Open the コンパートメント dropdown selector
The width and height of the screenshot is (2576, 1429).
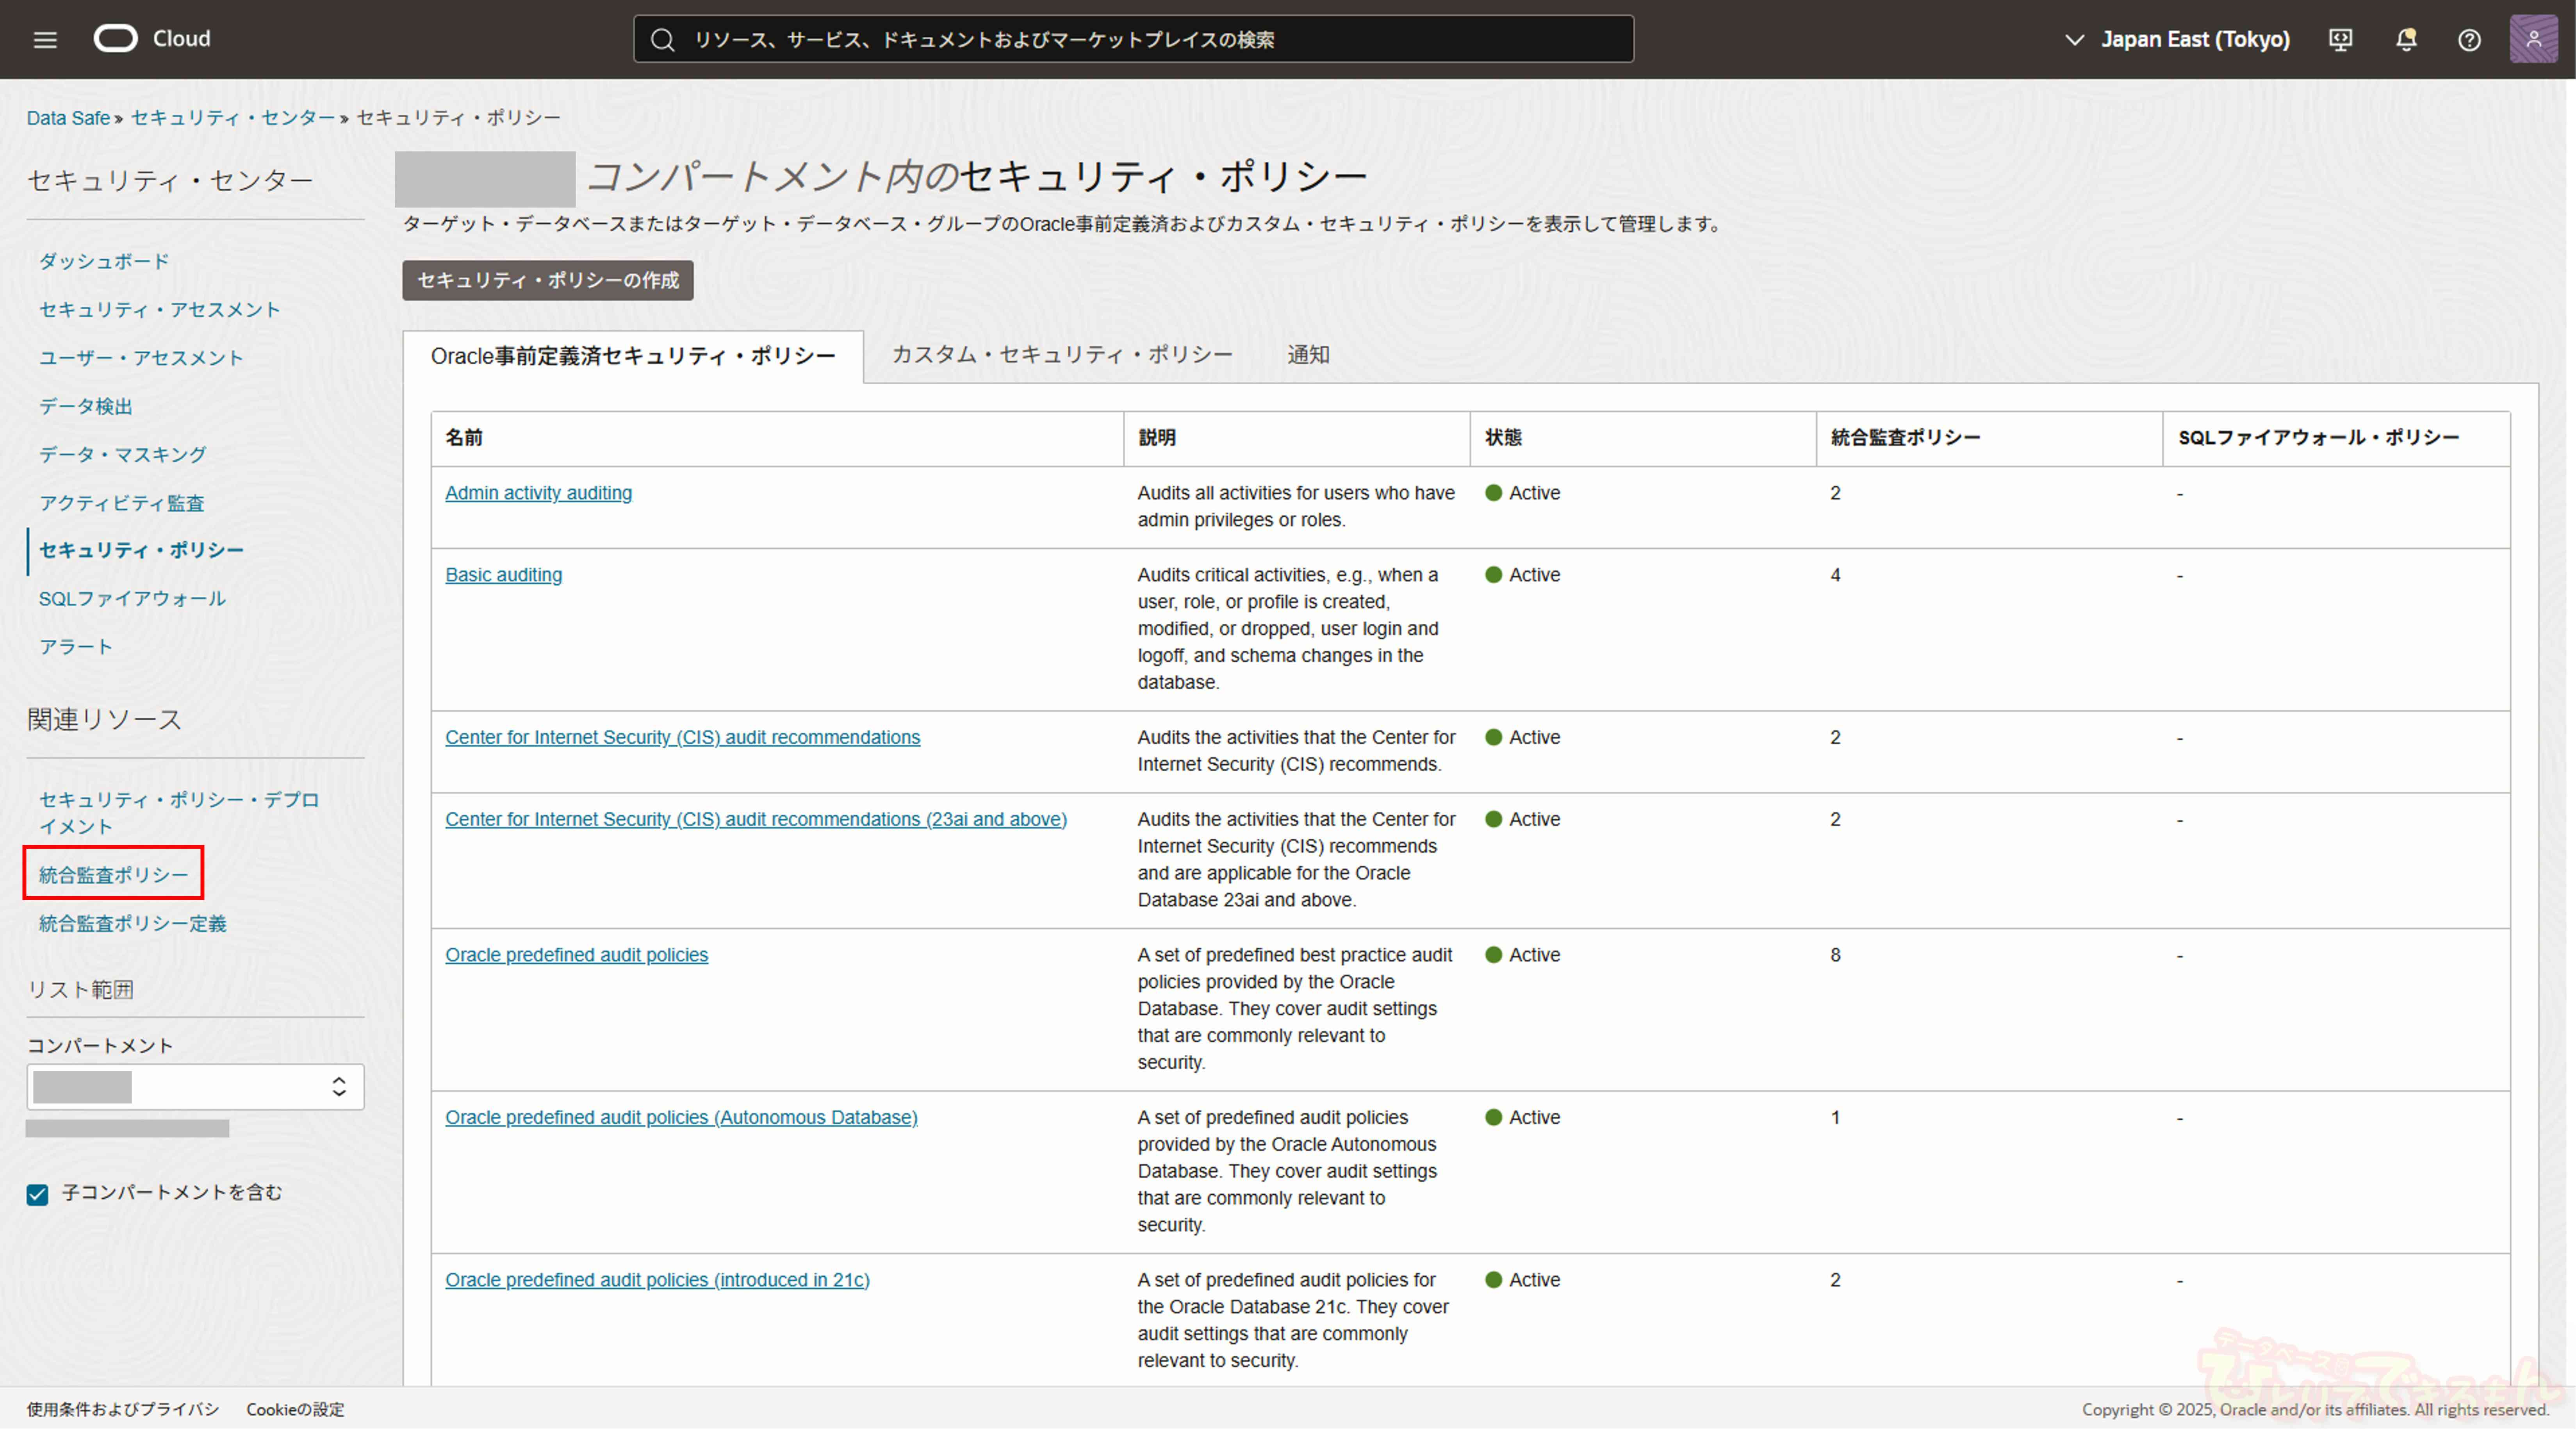tap(195, 1087)
